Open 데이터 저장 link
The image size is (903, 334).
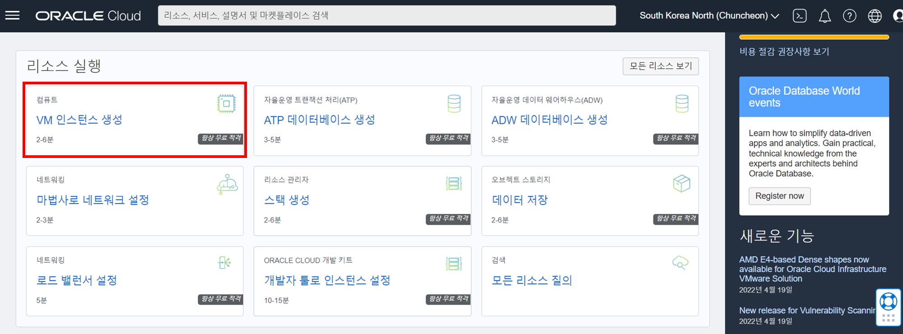coord(520,200)
